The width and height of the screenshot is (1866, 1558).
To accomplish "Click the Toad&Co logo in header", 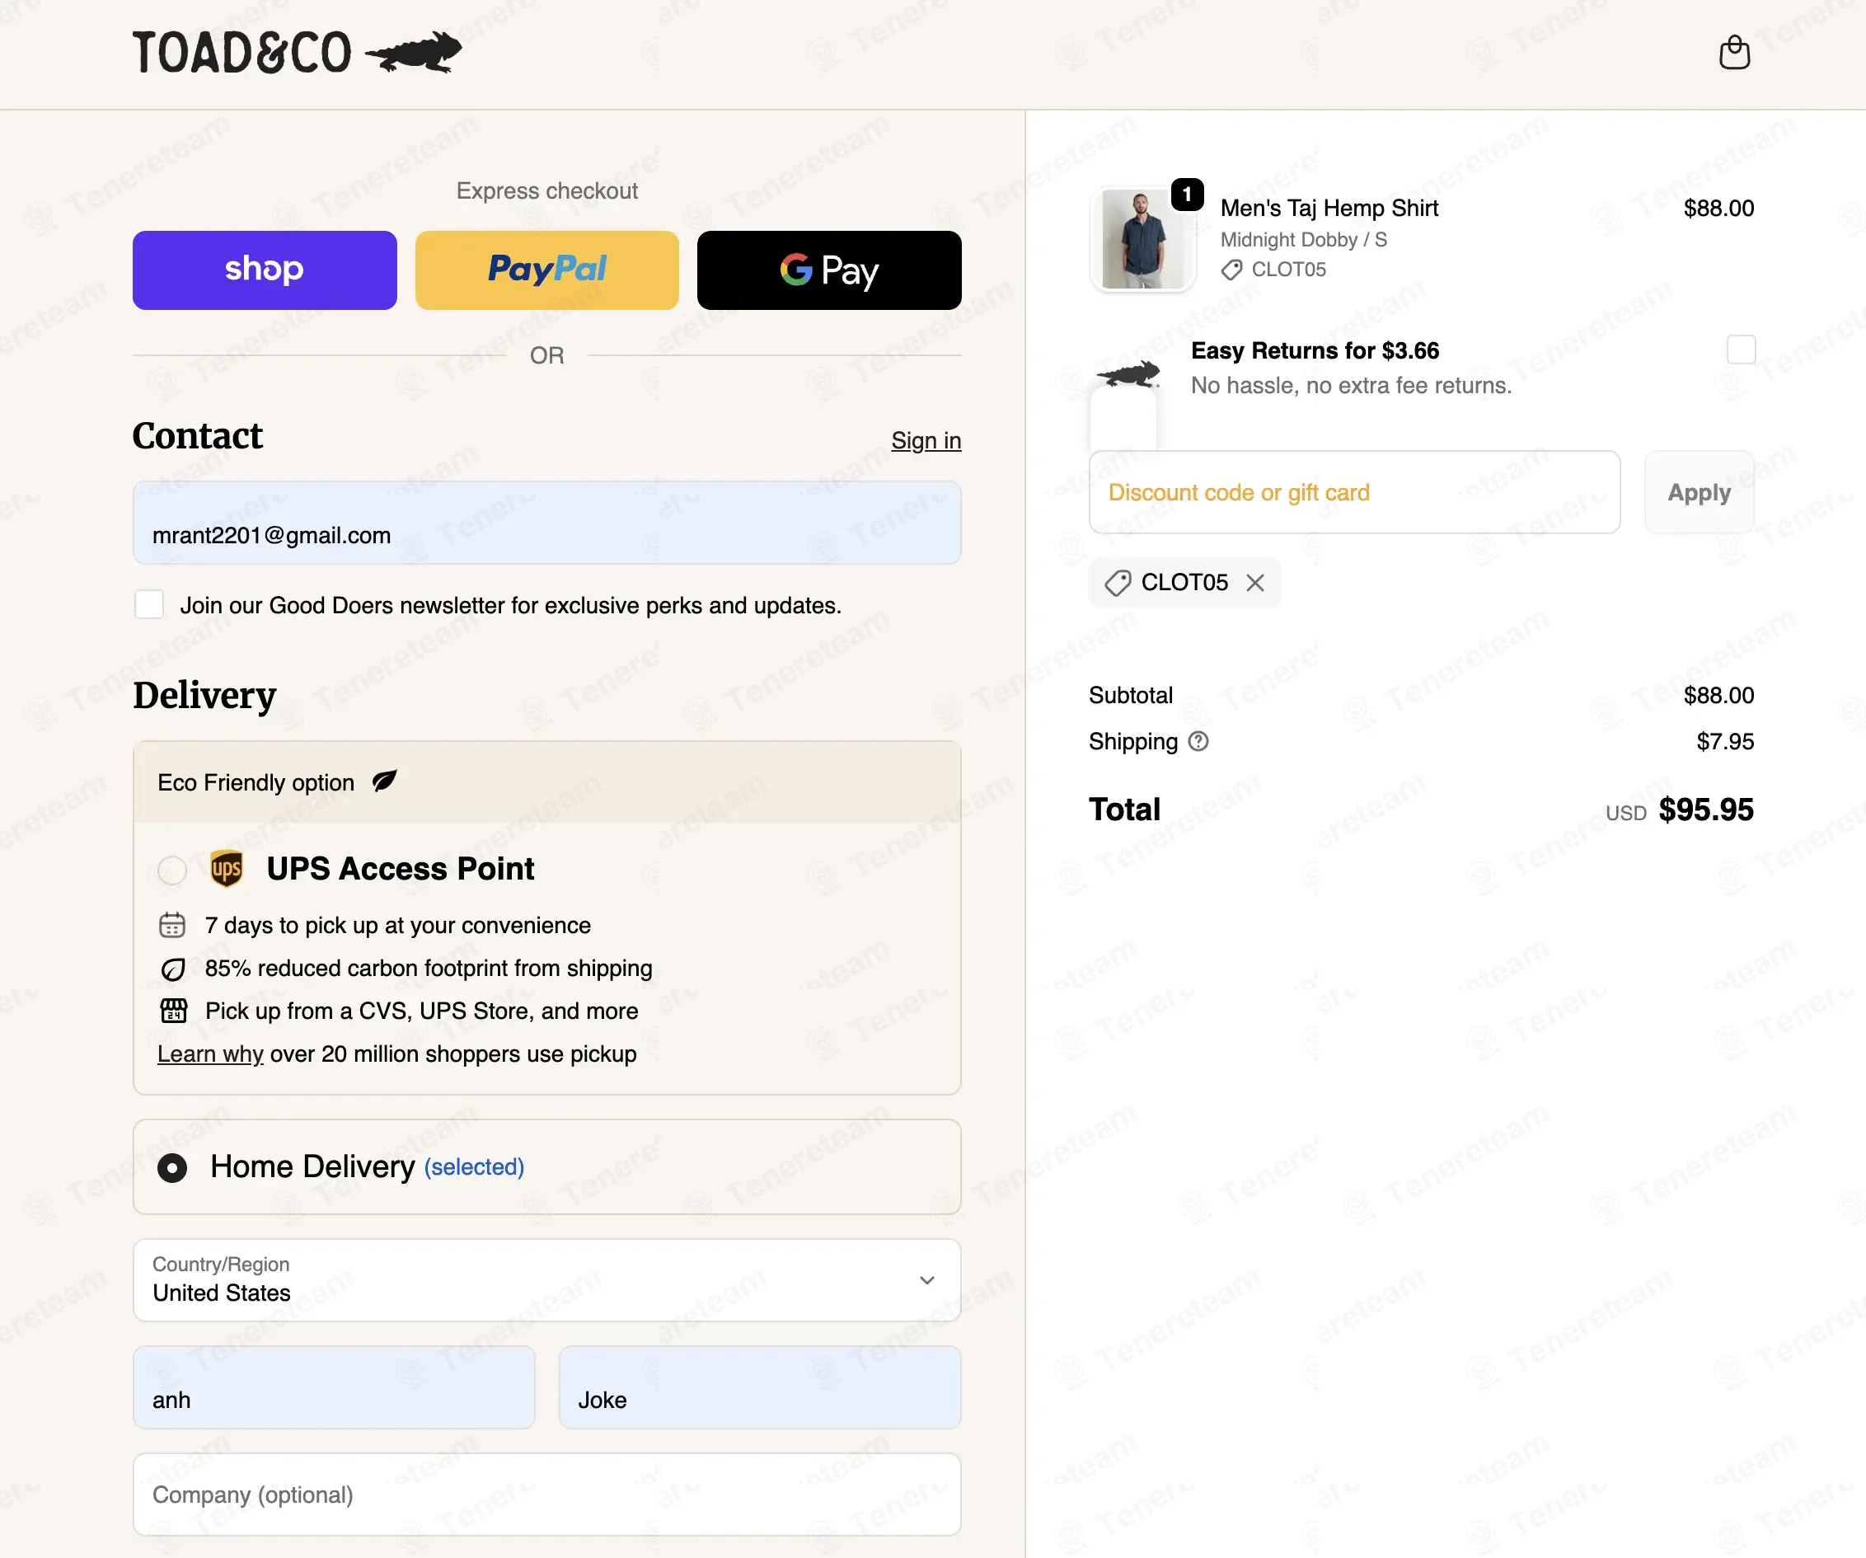I will point(297,53).
